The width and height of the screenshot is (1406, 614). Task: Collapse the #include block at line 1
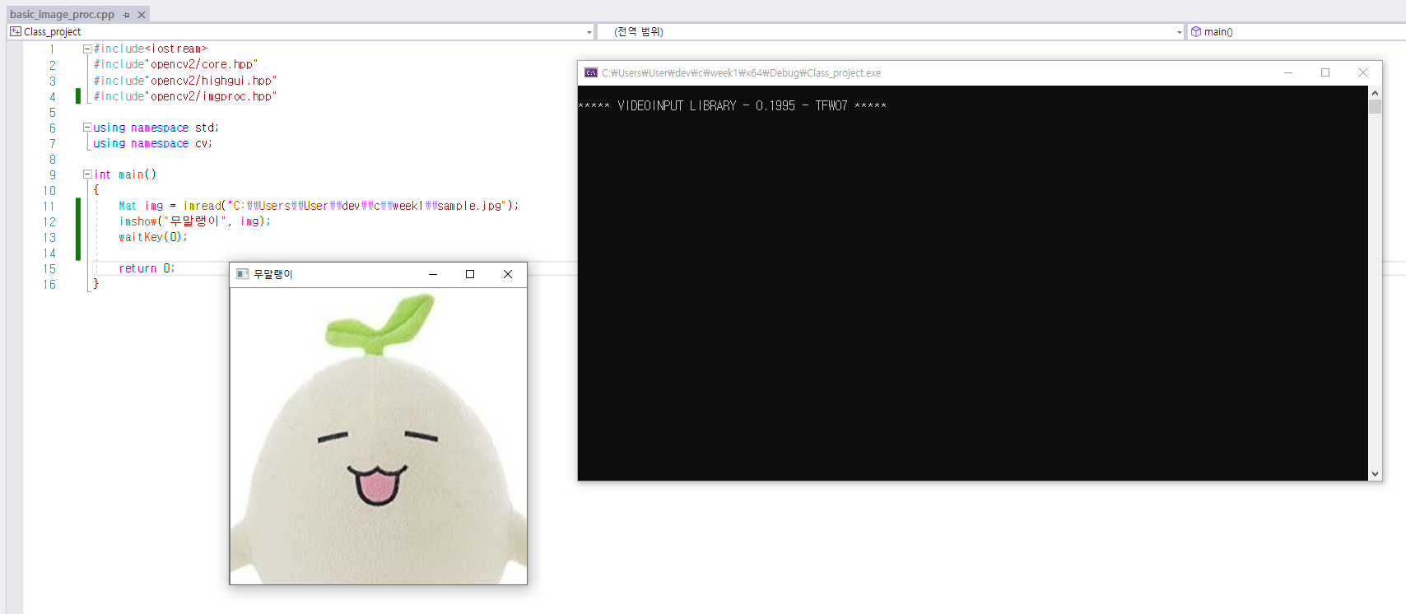(x=87, y=49)
